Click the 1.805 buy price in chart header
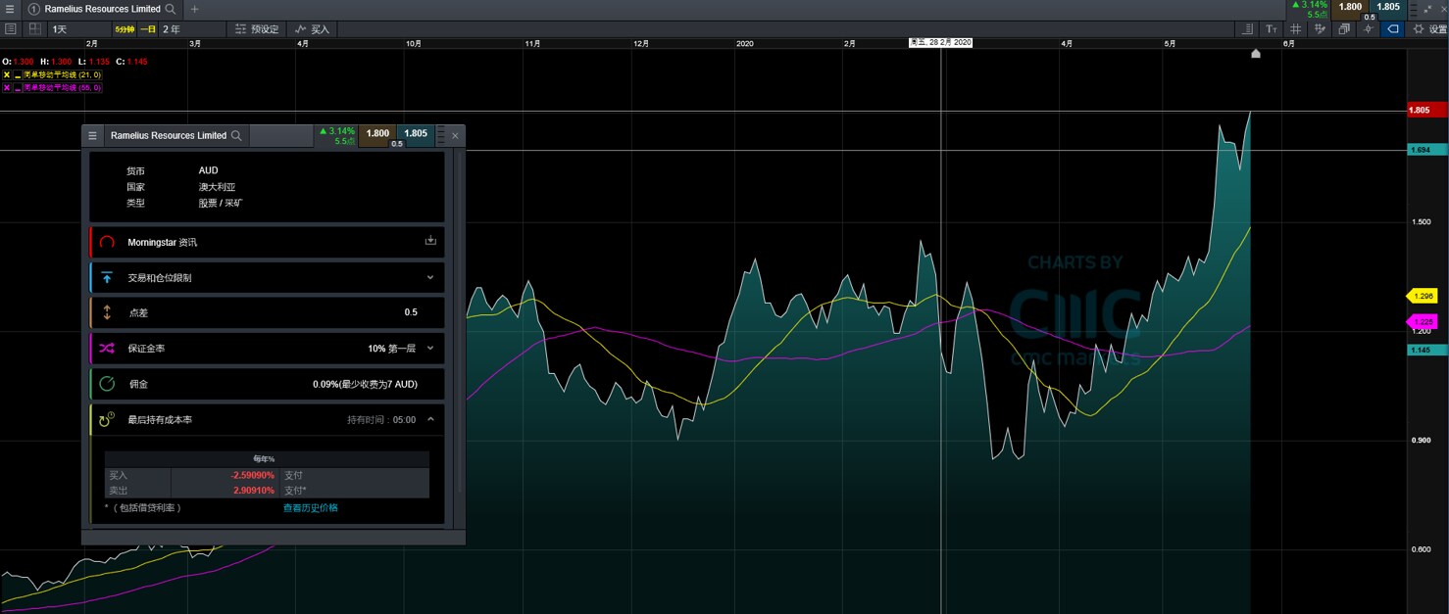The image size is (1449, 614). pyautogui.click(x=1388, y=7)
